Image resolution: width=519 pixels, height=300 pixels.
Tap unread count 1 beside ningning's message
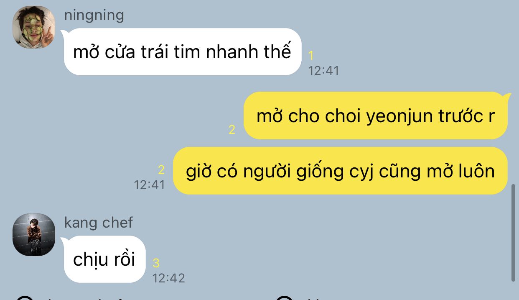click(x=311, y=55)
